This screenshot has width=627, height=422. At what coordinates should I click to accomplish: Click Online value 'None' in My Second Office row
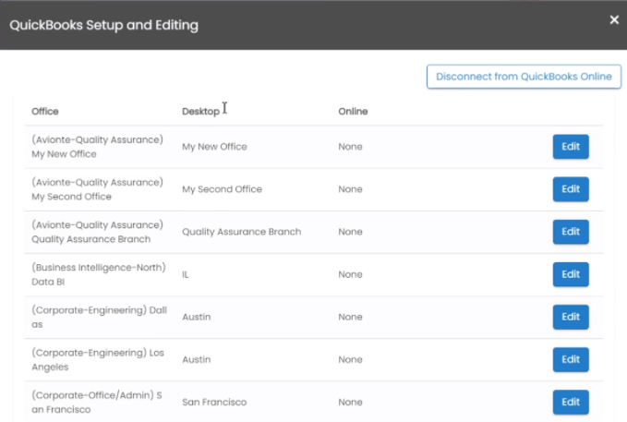(350, 189)
